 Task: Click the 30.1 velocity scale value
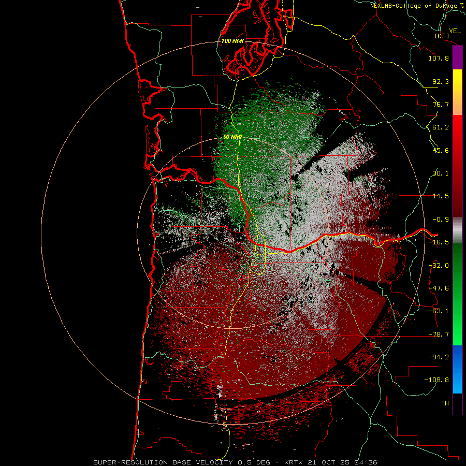tap(441, 173)
